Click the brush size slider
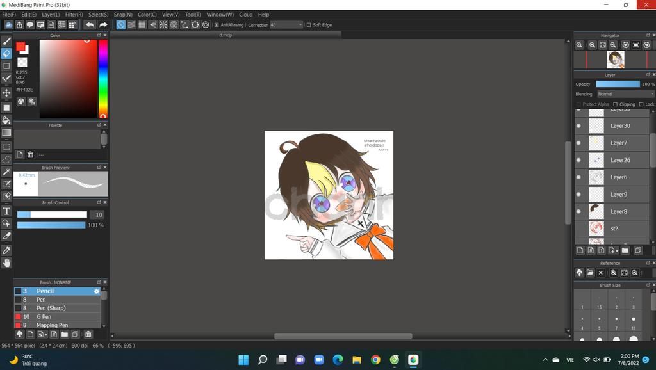 point(52,214)
